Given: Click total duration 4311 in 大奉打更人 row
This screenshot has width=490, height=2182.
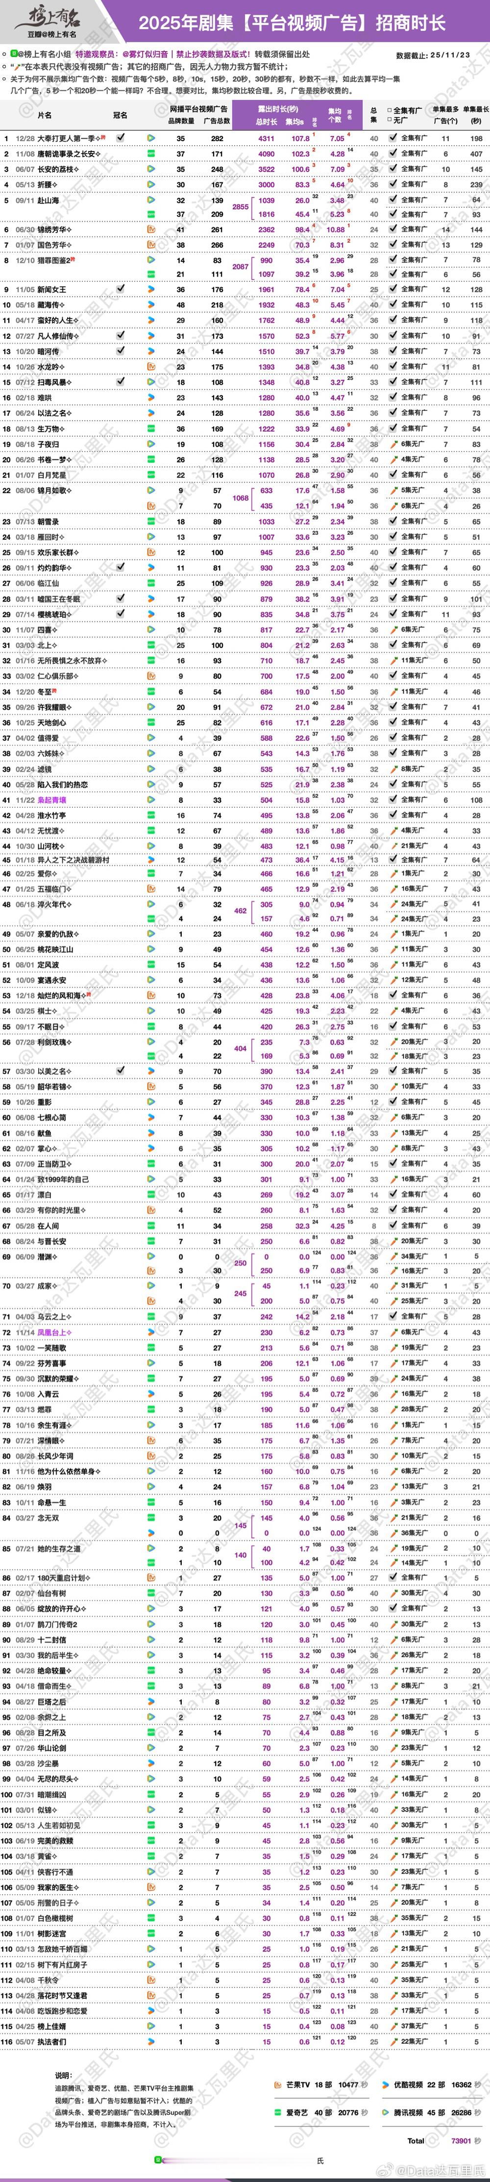Looking at the screenshot, I should pos(267,138).
